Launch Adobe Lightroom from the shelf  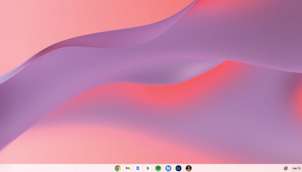pyautogui.click(x=179, y=168)
